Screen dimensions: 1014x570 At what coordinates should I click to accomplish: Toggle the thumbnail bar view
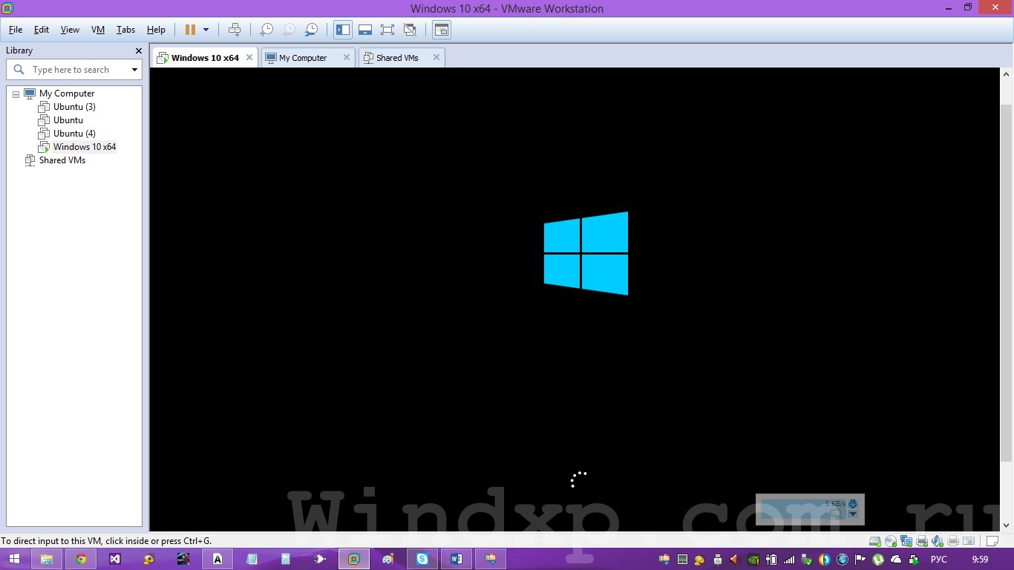point(365,30)
